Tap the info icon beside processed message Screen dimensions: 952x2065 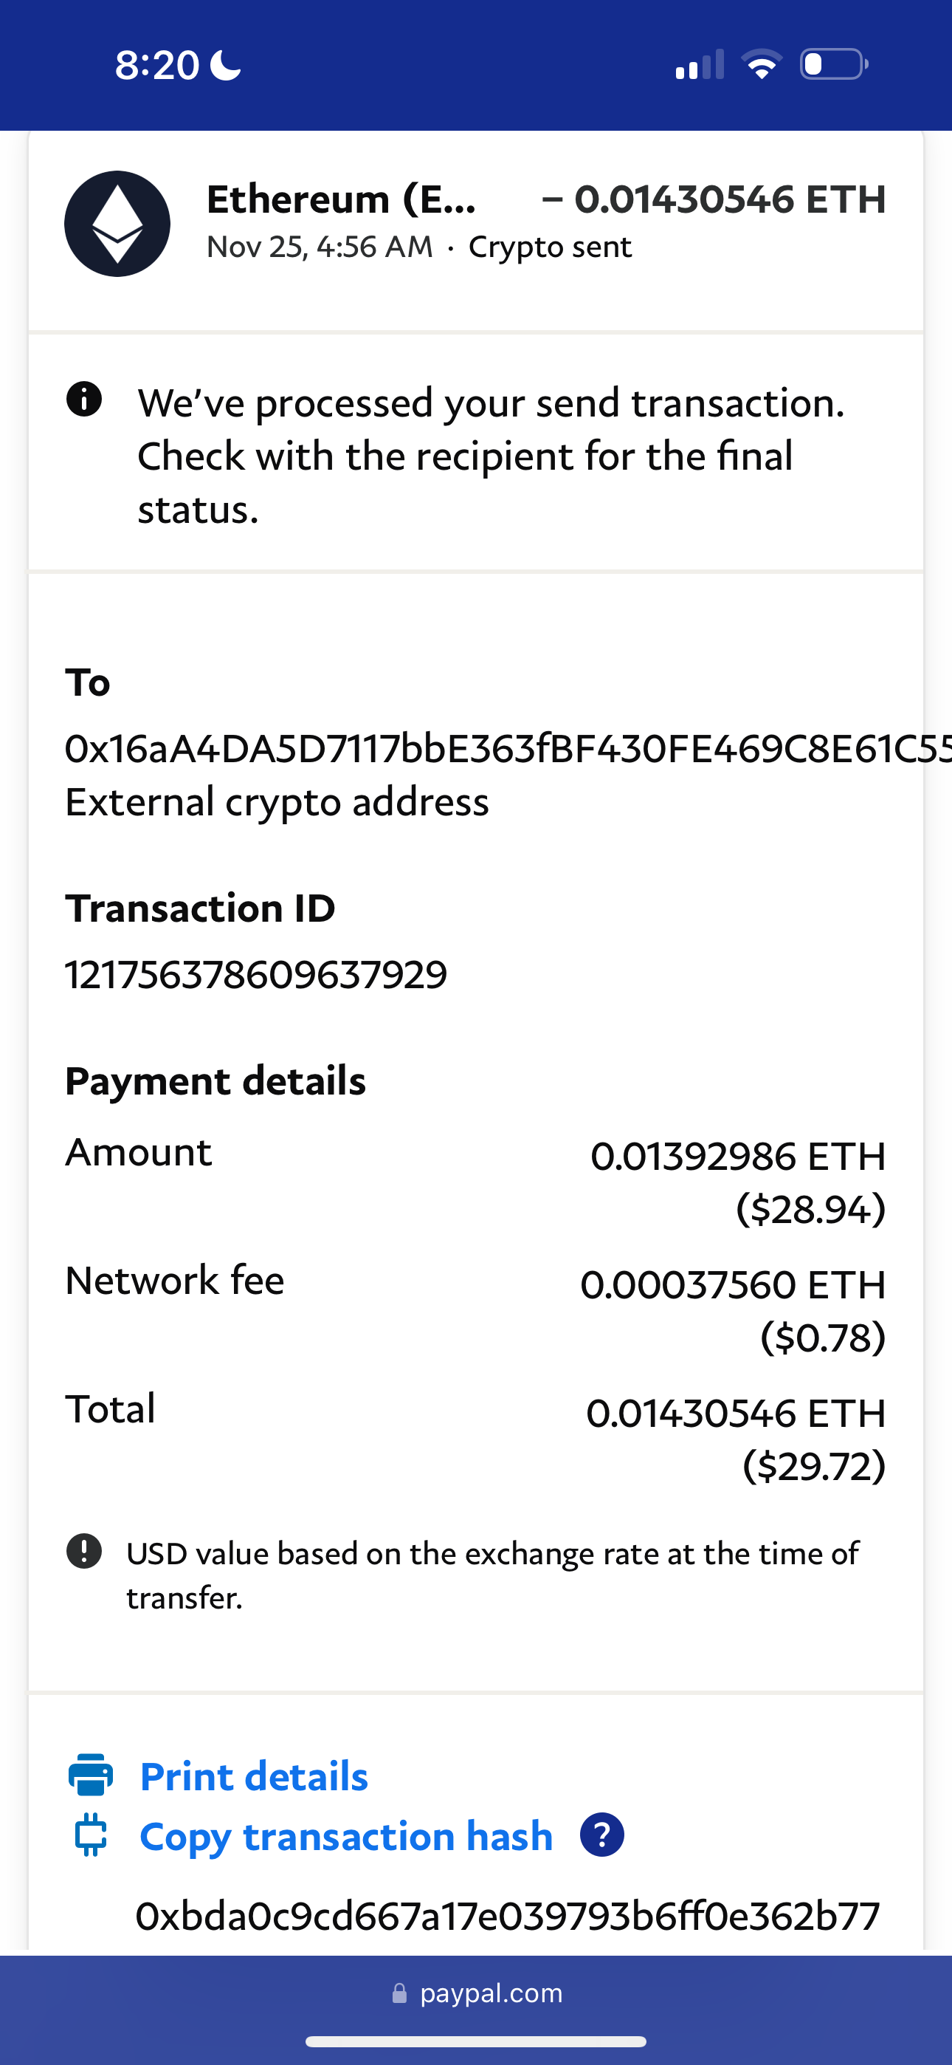tap(84, 400)
